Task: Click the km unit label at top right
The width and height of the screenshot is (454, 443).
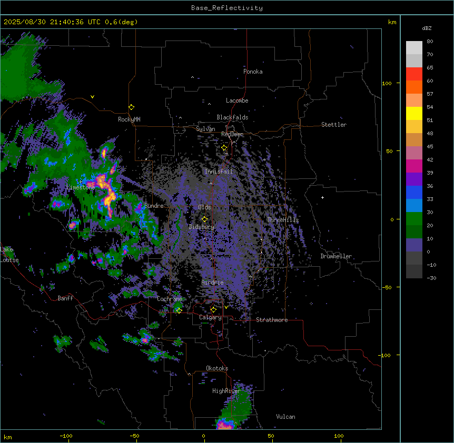Action: point(392,22)
